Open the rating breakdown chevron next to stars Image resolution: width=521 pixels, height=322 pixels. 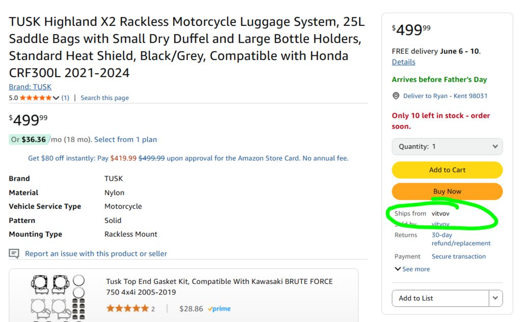pos(56,98)
